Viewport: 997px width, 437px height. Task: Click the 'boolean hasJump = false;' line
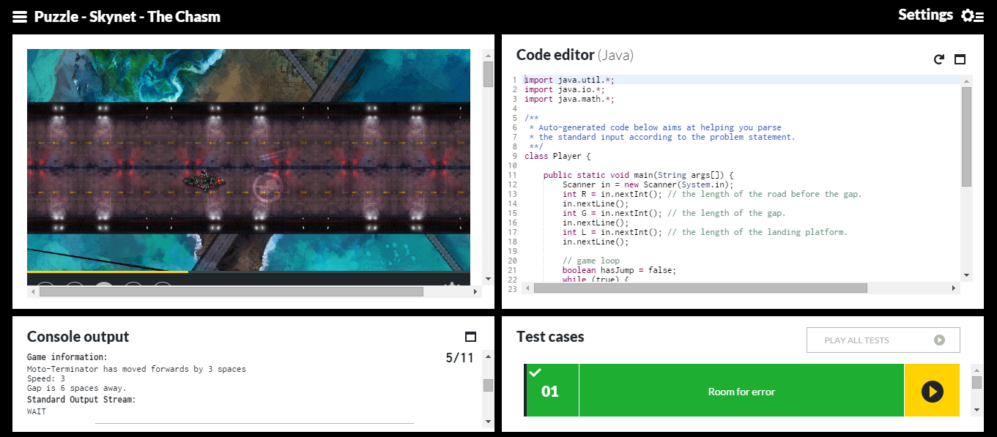619,270
